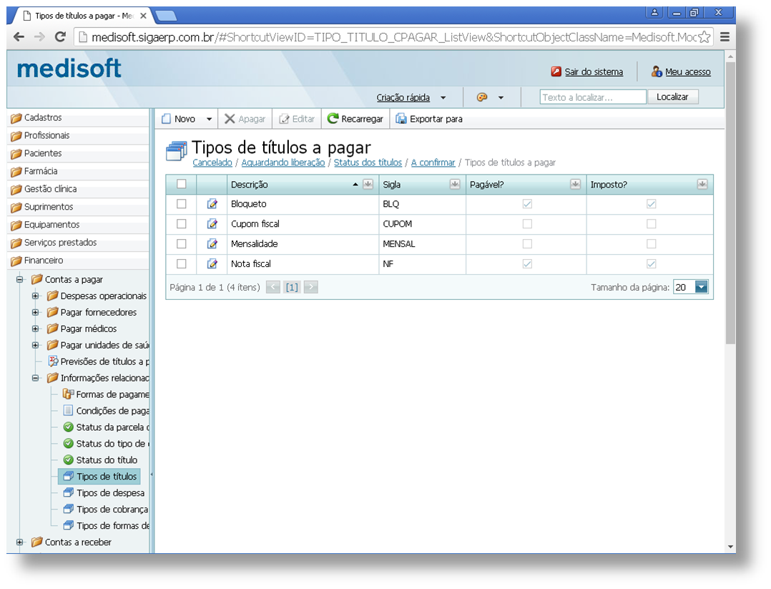This screenshot has height=589, width=771.
Task: Click the browser reload icon
Action: [x=60, y=37]
